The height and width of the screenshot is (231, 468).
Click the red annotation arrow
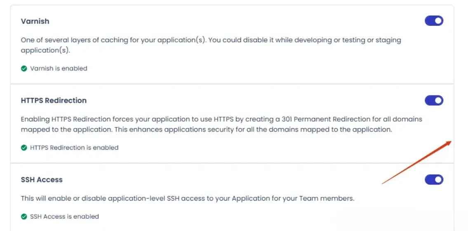click(x=416, y=162)
